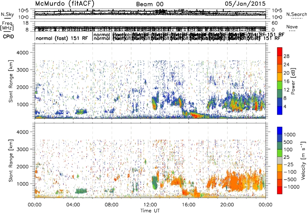Pick the light green 12–16 dB power segment
This screenshot has height=213, width=307.
click(x=280, y=85)
